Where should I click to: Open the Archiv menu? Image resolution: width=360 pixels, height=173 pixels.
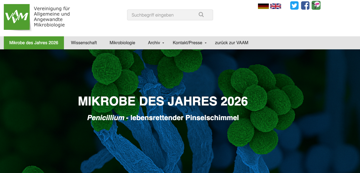click(x=153, y=43)
